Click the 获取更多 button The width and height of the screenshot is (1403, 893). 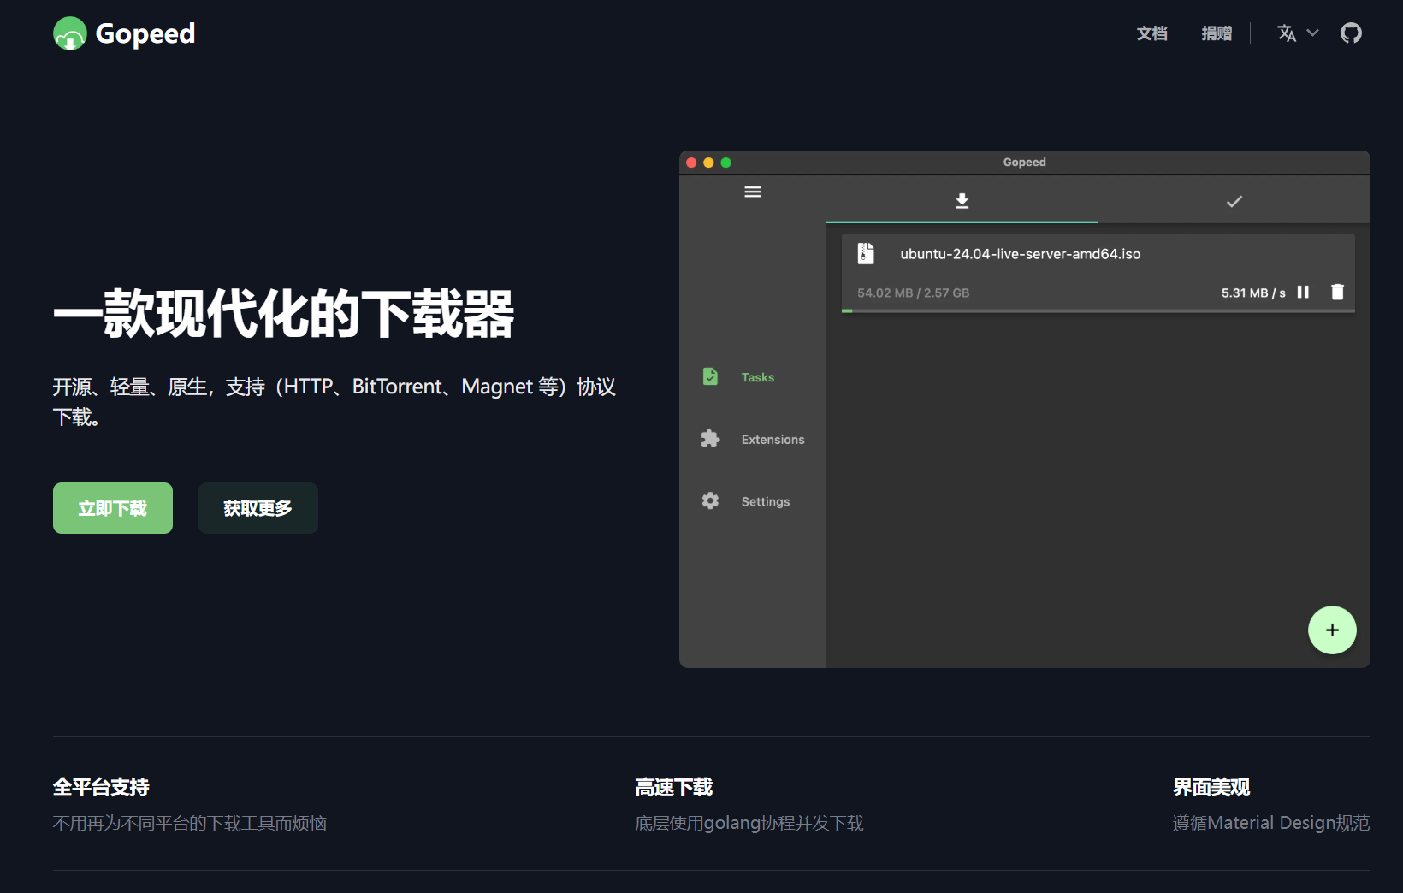point(258,508)
